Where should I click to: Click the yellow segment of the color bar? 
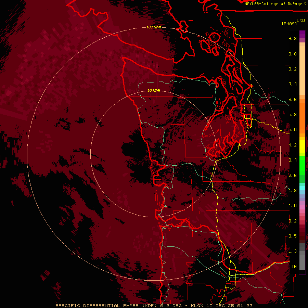click(302, 146)
